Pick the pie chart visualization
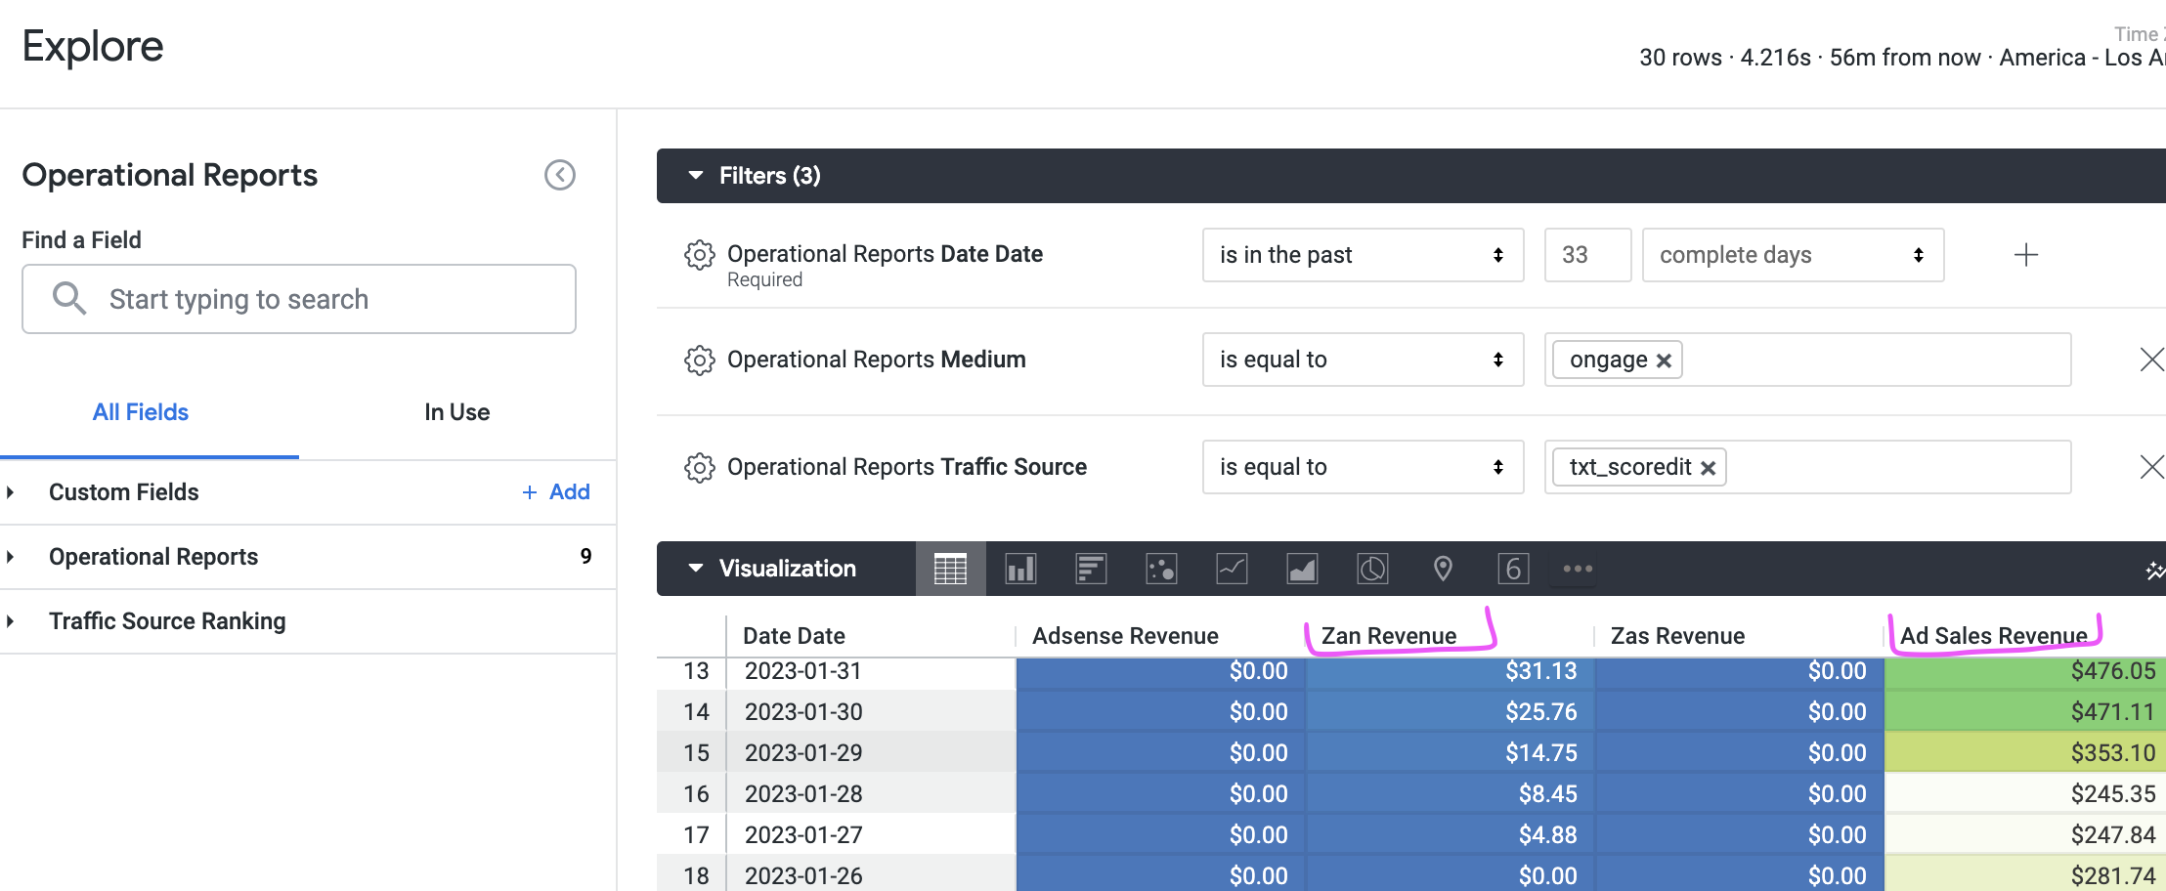The width and height of the screenshot is (2166, 891). tap(1372, 568)
